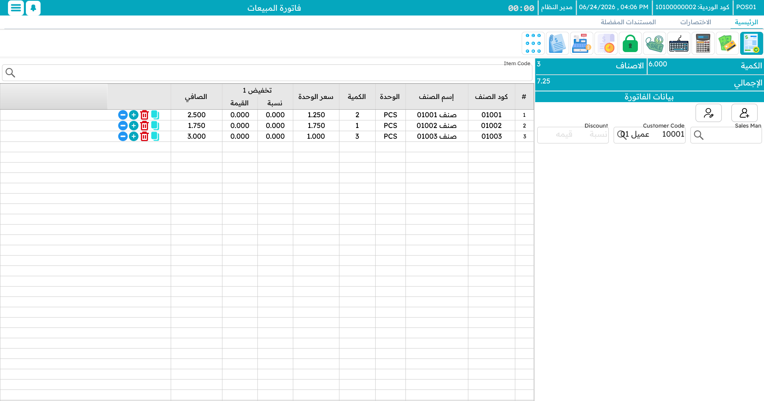Click the بيانات الفاتورة section header
Image resolution: width=764 pixels, height=401 pixels.
[x=649, y=97]
